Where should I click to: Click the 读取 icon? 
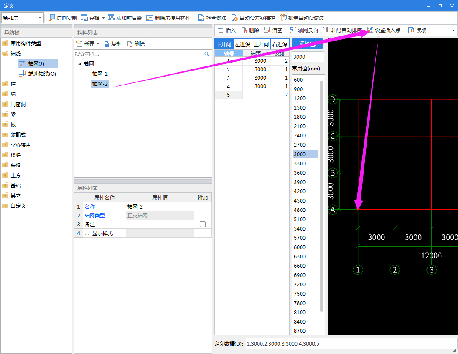[411, 30]
